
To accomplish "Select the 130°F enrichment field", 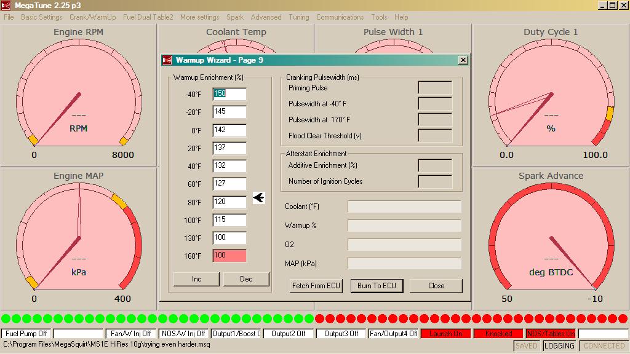I will tap(229, 238).
